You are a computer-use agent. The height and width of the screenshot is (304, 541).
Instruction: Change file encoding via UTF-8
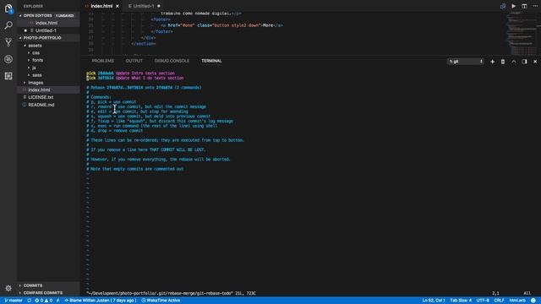tap(483, 301)
